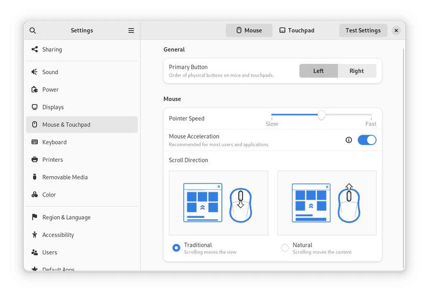
Task: Select the Natural scroll direction radio button
Action: [x=284, y=248]
